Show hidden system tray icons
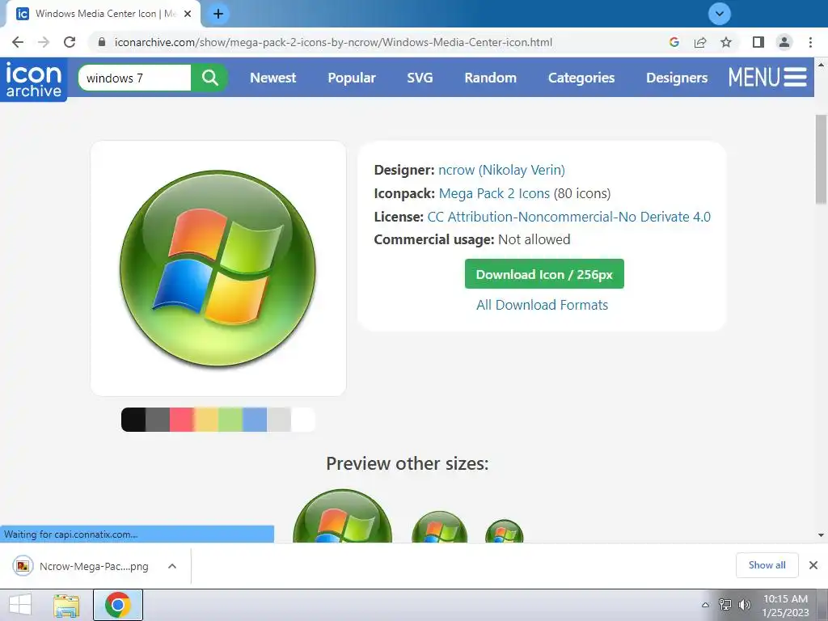Image resolution: width=828 pixels, height=621 pixels. click(x=705, y=605)
